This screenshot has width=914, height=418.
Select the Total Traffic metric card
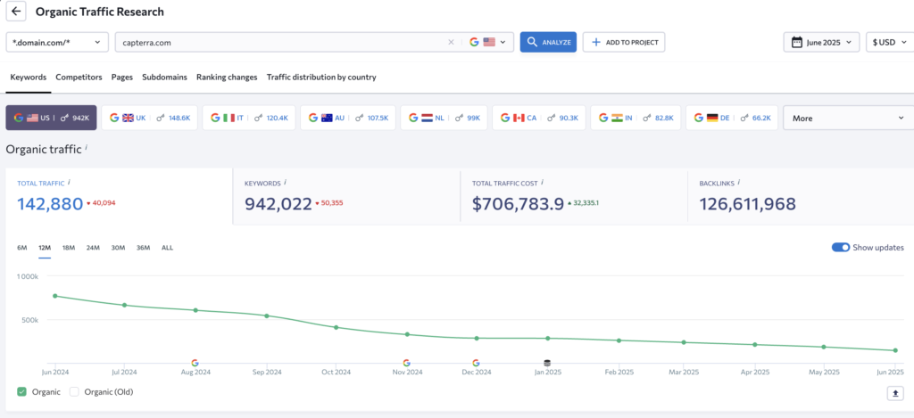click(119, 196)
